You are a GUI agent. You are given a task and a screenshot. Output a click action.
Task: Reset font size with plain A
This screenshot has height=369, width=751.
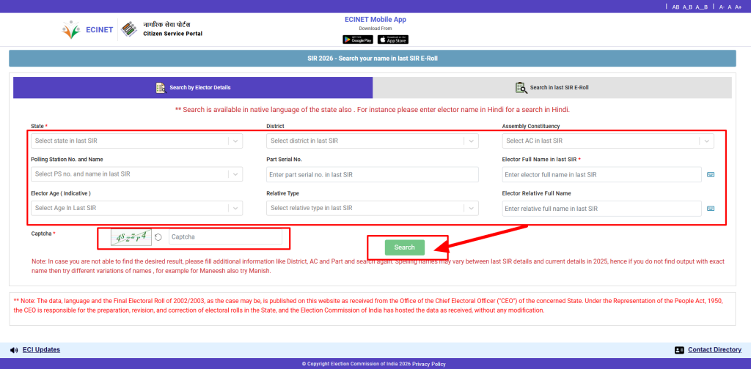(x=730, y=7)
